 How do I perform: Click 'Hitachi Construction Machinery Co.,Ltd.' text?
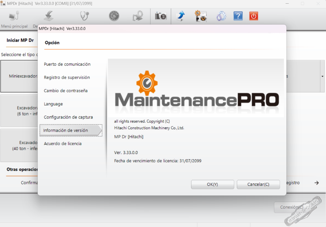coord(149,128)
